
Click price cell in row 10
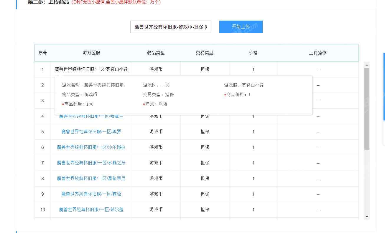coord(253,210)
